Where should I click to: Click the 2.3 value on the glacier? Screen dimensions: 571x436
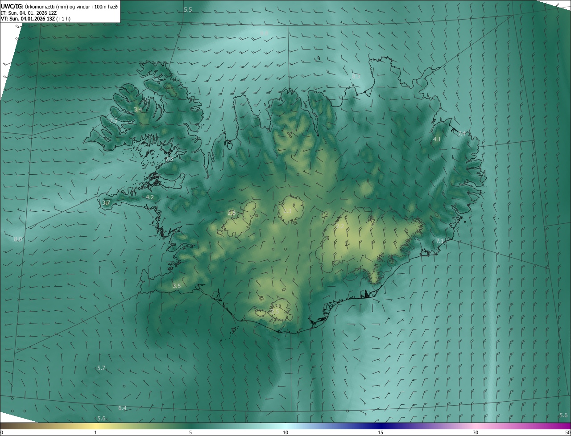click(x=287, y=211)
